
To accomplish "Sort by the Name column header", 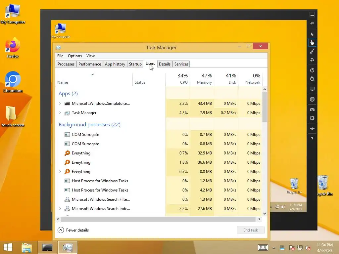I will tap(94, 79).
